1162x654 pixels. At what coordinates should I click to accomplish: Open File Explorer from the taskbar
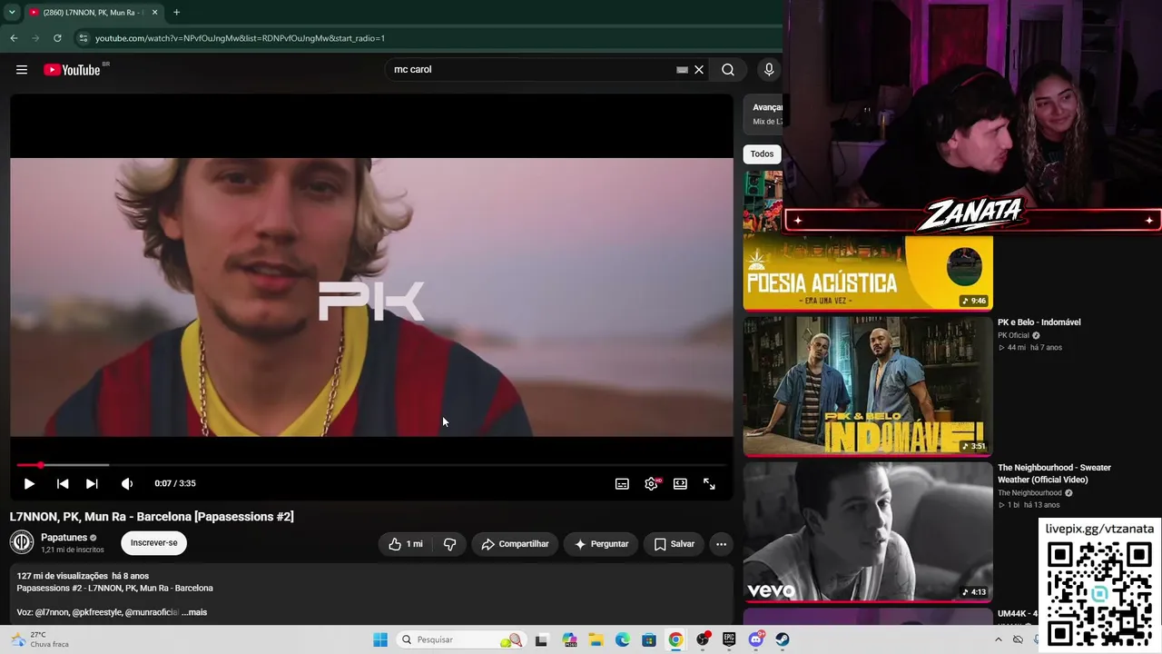pyautogui.click(x=596, y=639)
